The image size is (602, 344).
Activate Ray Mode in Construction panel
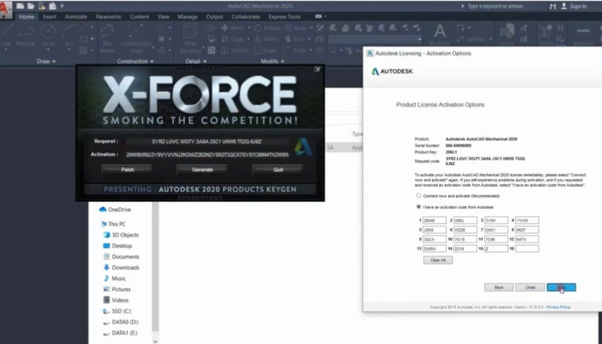(107, 39)
